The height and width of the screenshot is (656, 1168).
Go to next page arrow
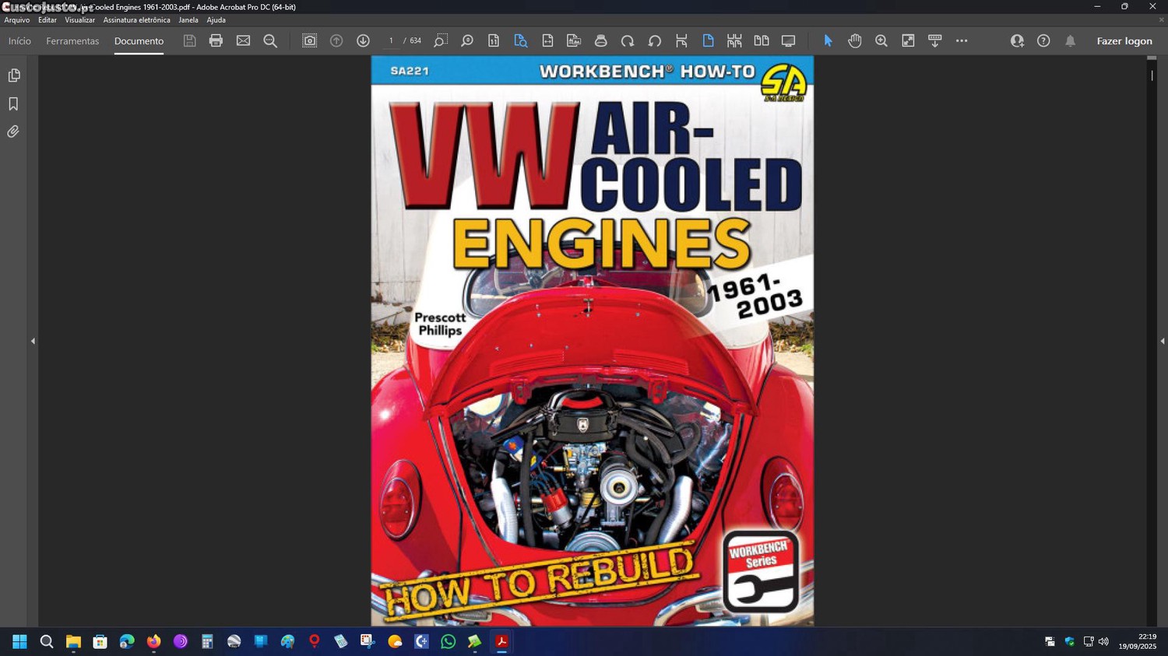point(363,40)
